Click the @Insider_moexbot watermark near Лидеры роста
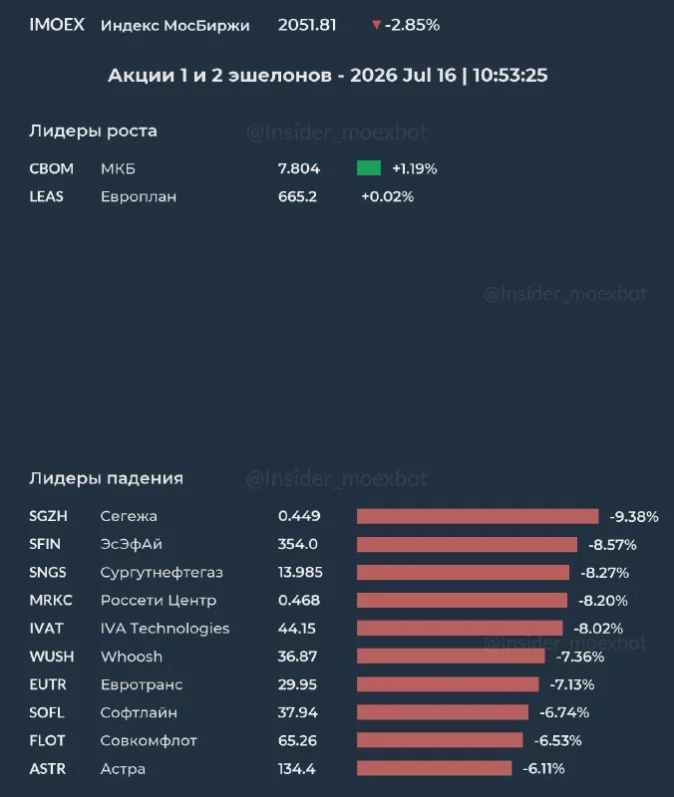The height and width of the screenshot is (797, 674). pos(336,133)
